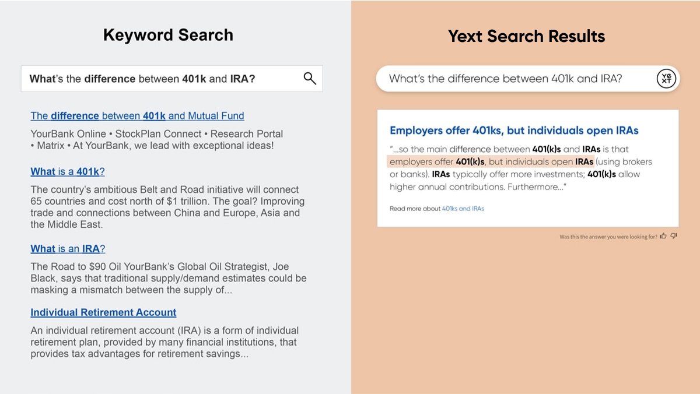
Task: Click the highlighted "employers offer 401(k)s" snippet text
Action: click(491, 161)
